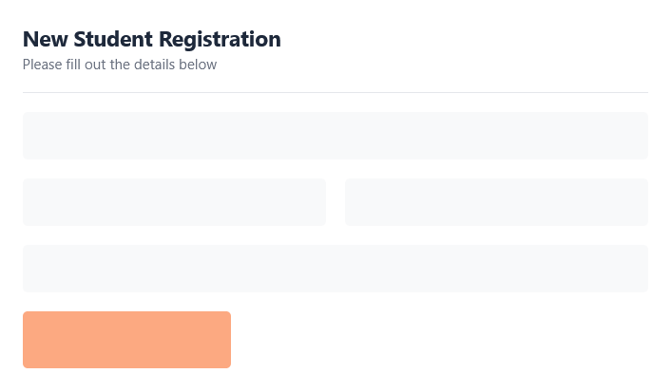
Task: Click the input under the top full-width field's left side
Action: 174,202
